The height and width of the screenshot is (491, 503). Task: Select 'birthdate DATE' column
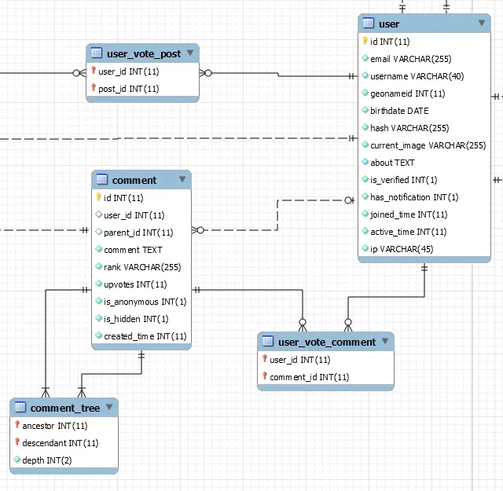pyautogui.click(x=399, y=111)
